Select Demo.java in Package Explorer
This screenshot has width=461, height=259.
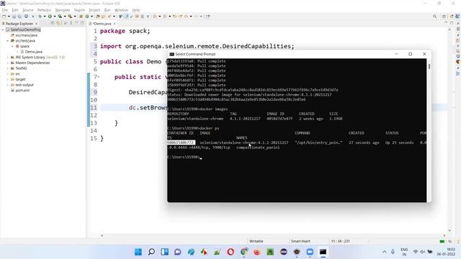pyautogui.click(x=33, y=52)
